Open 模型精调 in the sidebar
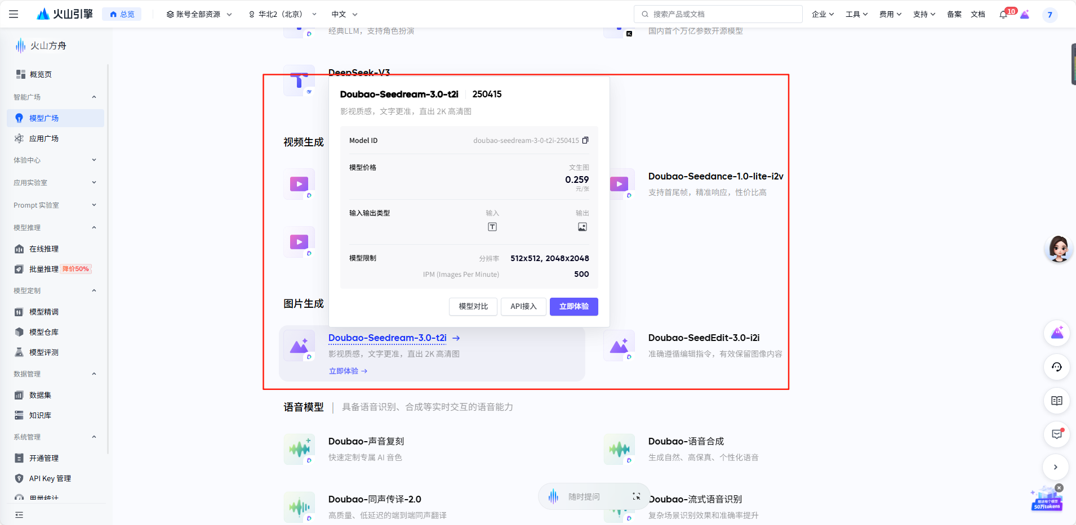 tap(55, 312)
